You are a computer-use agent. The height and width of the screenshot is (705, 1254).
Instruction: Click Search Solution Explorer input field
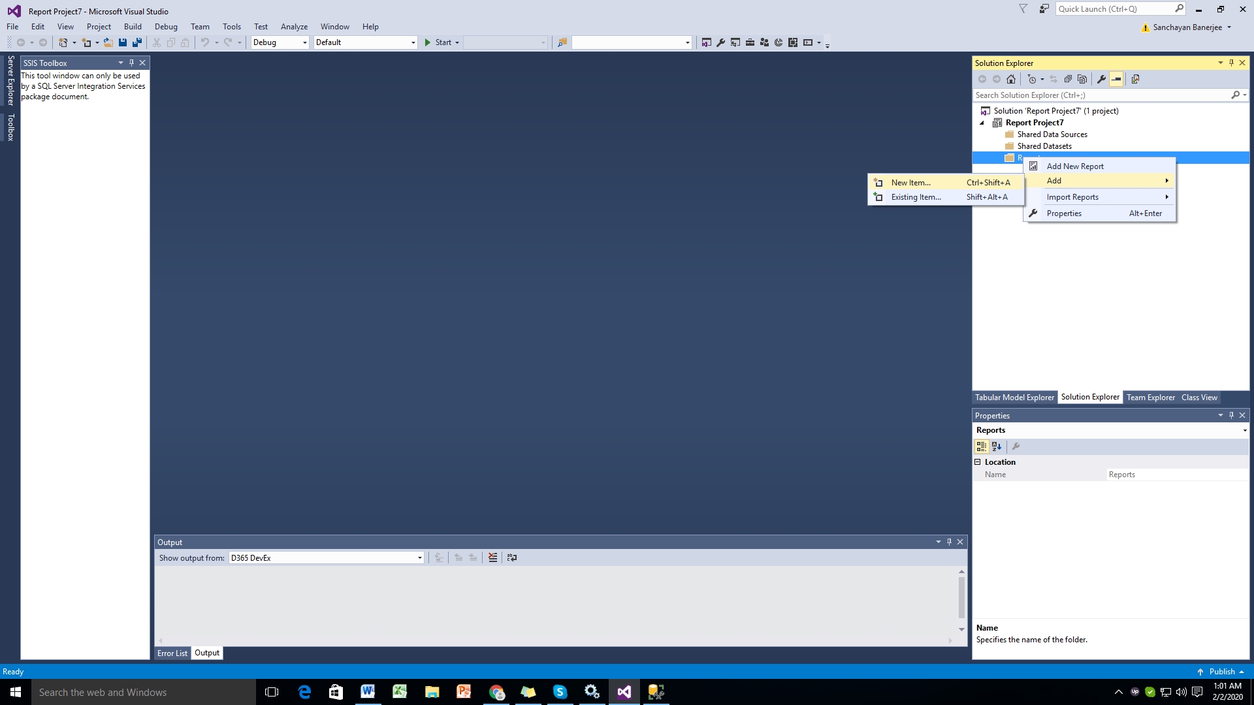1101,95
